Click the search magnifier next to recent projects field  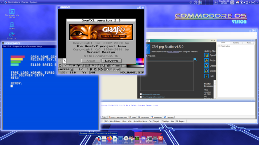(x=195, y=59)
